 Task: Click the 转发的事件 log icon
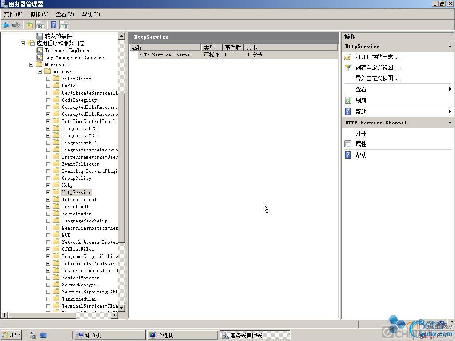point(40,36)
